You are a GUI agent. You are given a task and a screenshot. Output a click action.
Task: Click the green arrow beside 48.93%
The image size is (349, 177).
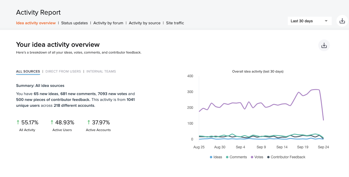[x=52, y=122]
